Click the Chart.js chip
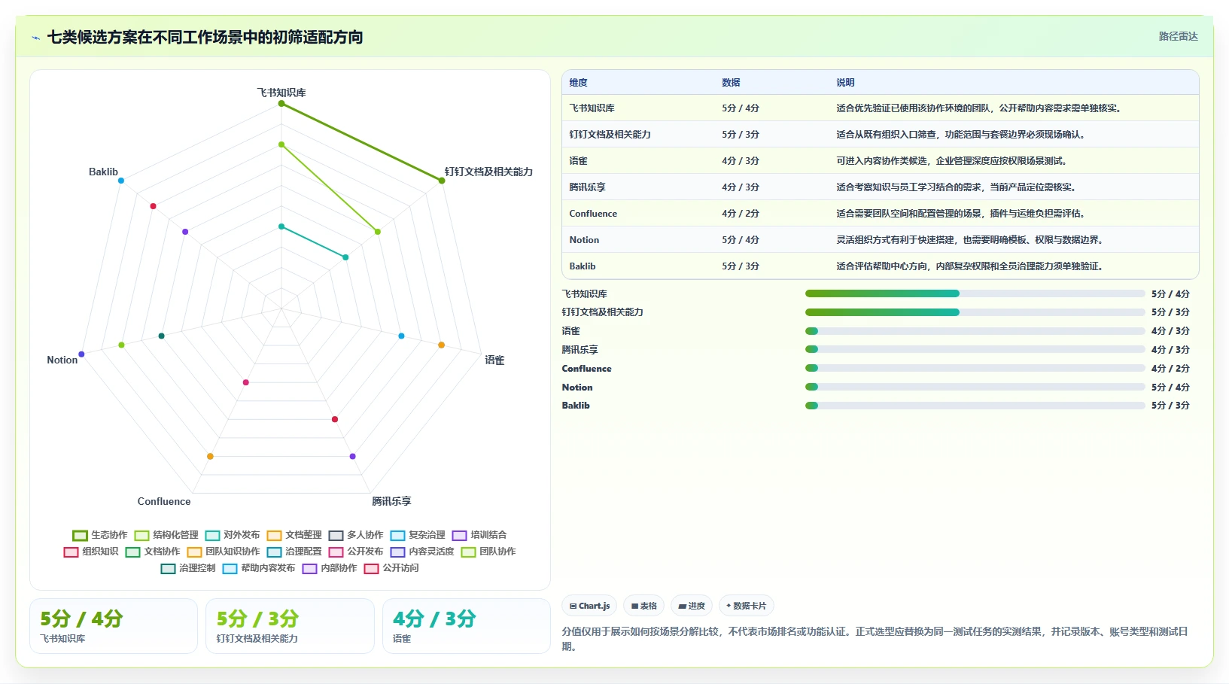1229x684 pixels. pos(589,606)
